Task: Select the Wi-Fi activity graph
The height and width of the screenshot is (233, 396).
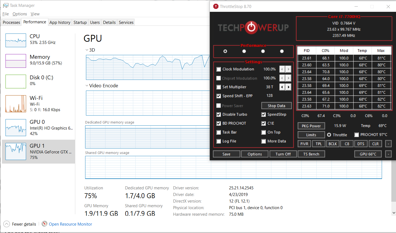Action: click(x=16, y=104)
